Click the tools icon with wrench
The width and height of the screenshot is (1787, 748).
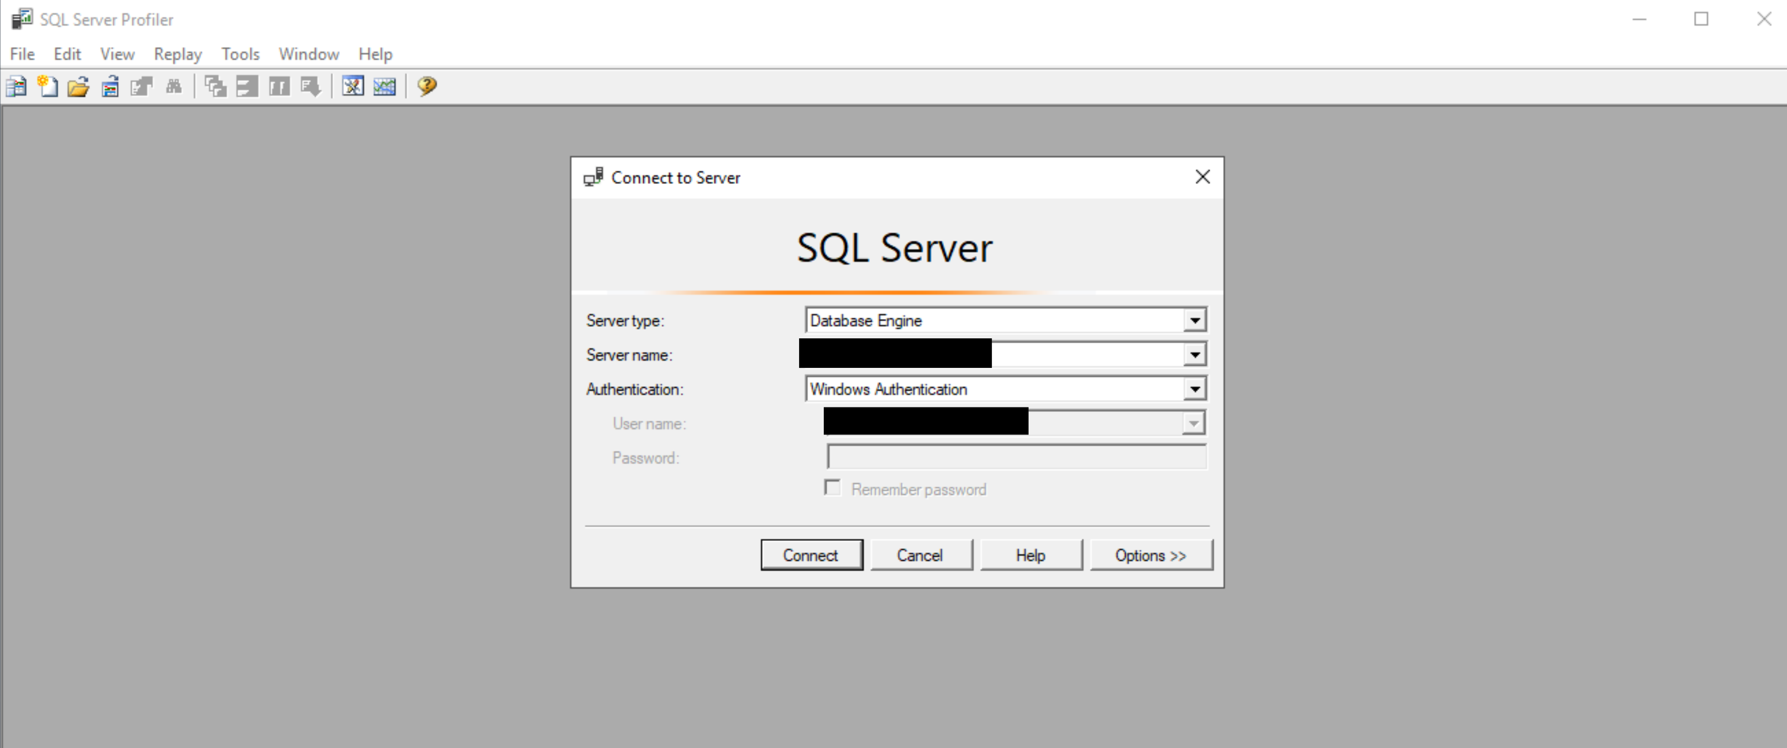353,87
